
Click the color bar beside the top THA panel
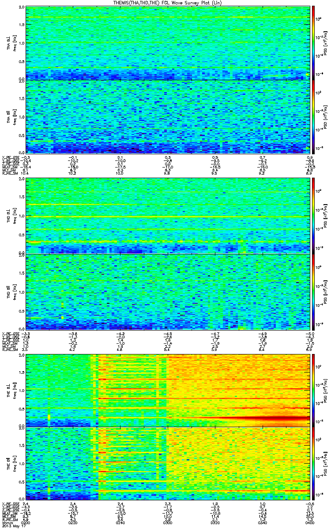coord(313,43)
